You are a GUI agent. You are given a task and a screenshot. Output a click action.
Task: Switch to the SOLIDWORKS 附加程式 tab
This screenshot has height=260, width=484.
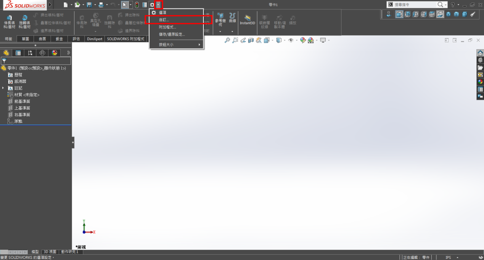(125, 39)
